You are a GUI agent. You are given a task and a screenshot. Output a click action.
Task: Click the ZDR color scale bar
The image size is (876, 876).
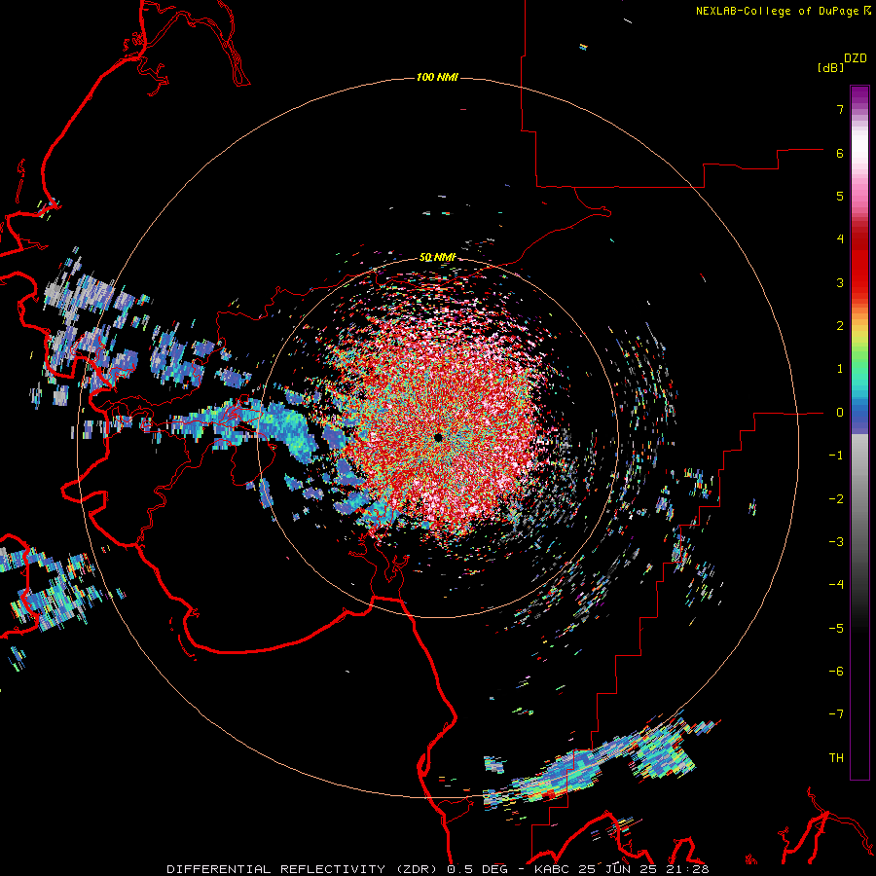[859, 432]
